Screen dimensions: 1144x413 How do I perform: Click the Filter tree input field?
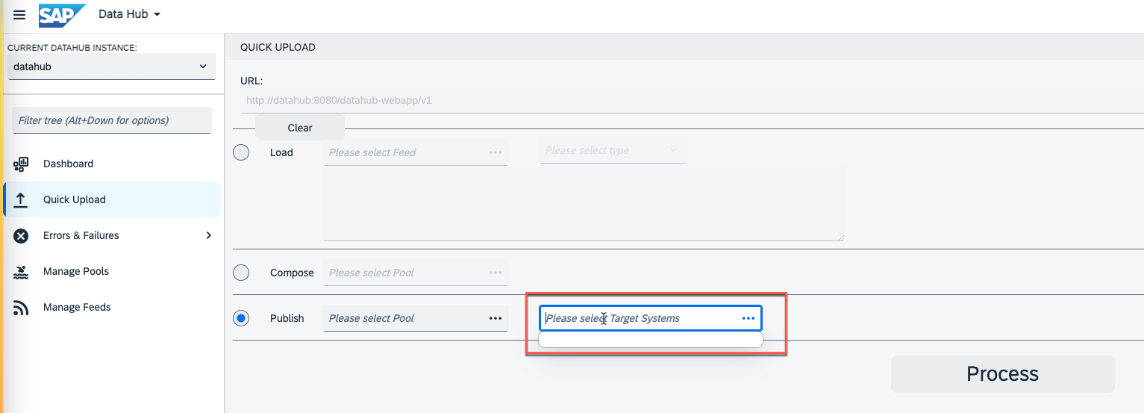pyautogui.click(x=112, y=120)
